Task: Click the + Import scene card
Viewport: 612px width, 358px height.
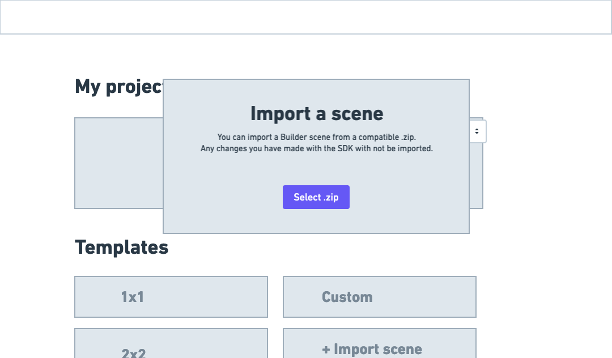Action: point(379,343)
